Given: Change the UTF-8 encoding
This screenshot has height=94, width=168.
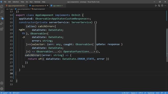Looking at the screenshot, I should (141, 93).
